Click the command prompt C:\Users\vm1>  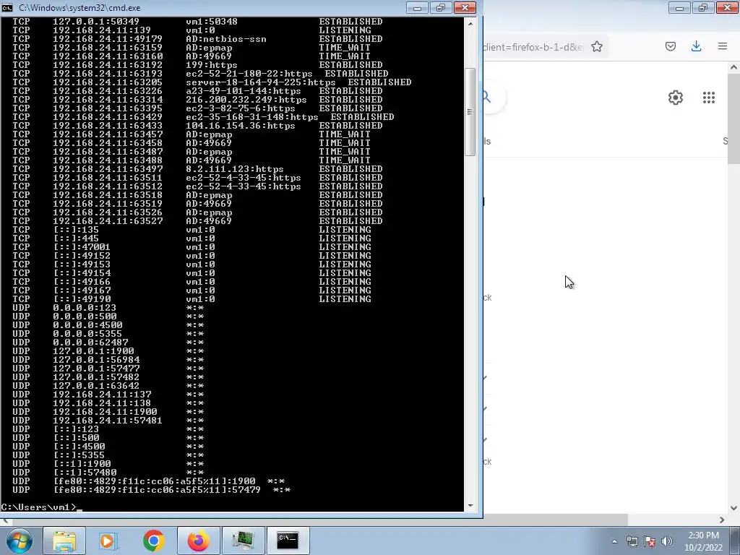pos(38,507)
